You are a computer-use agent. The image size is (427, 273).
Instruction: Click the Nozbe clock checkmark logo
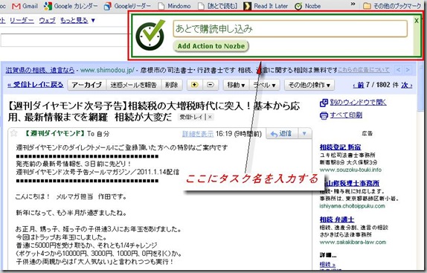(150, 35)
